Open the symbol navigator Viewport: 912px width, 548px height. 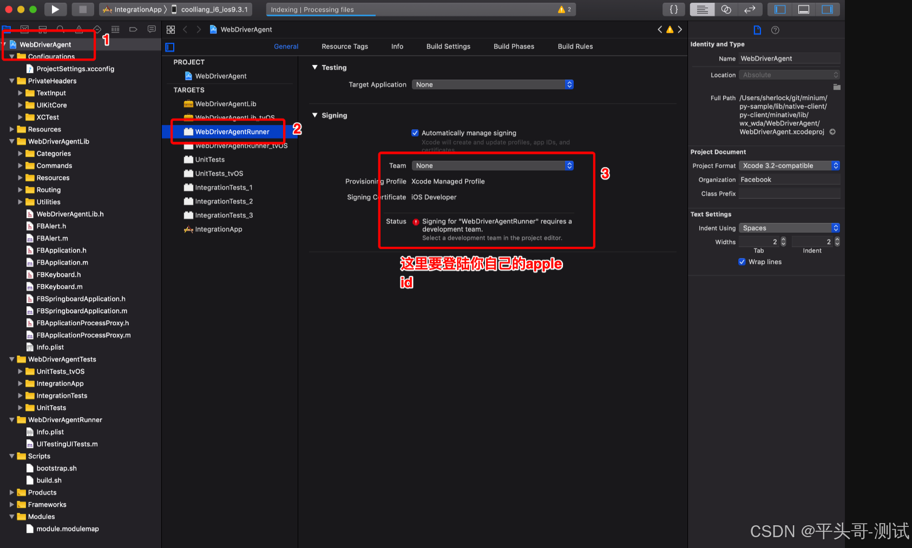click(43, 29)
